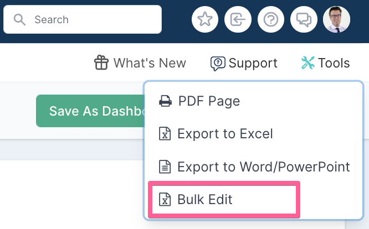Open the chat bubbles icon
Screen dimensions: 369x229
304,19
